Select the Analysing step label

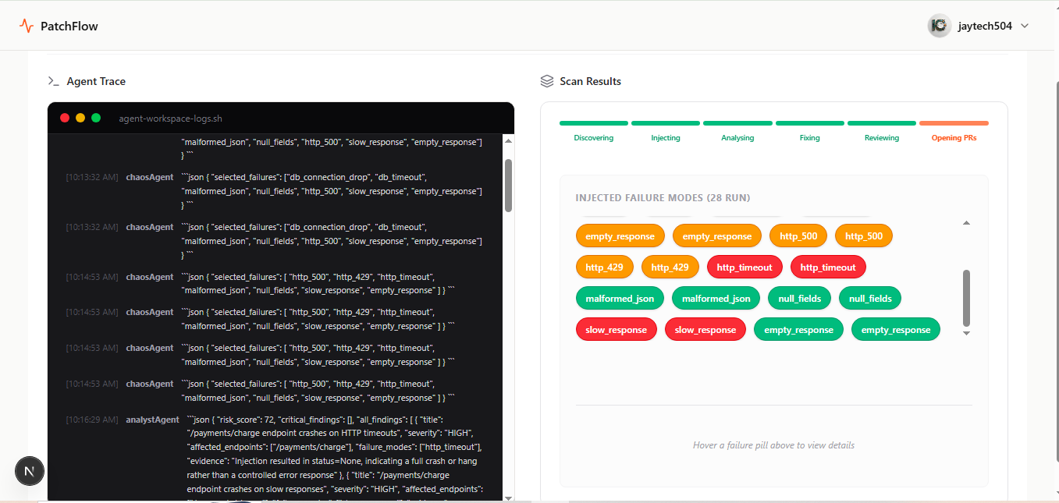(737, 138)
